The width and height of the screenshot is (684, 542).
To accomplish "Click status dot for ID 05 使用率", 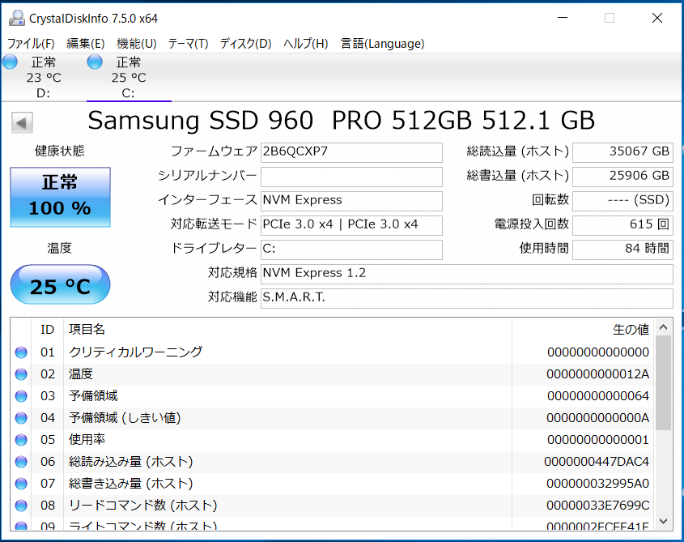I will coord(21,440).
